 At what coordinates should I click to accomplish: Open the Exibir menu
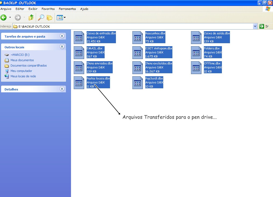pyautogui.click(x=33, y=9)
